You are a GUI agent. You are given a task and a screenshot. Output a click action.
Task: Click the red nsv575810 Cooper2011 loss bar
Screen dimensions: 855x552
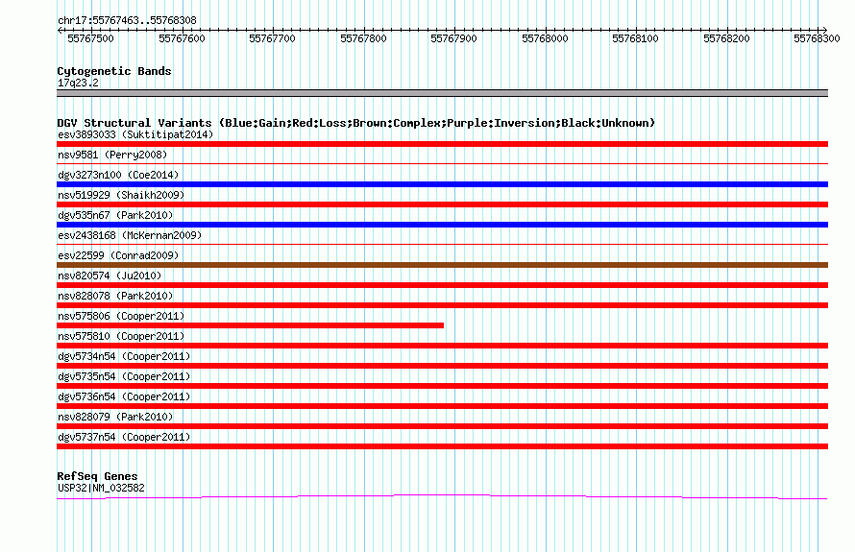tap(442, 346)
